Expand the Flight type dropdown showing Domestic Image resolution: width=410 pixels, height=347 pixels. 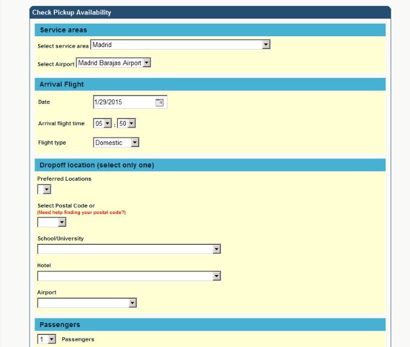coord(116,143)
